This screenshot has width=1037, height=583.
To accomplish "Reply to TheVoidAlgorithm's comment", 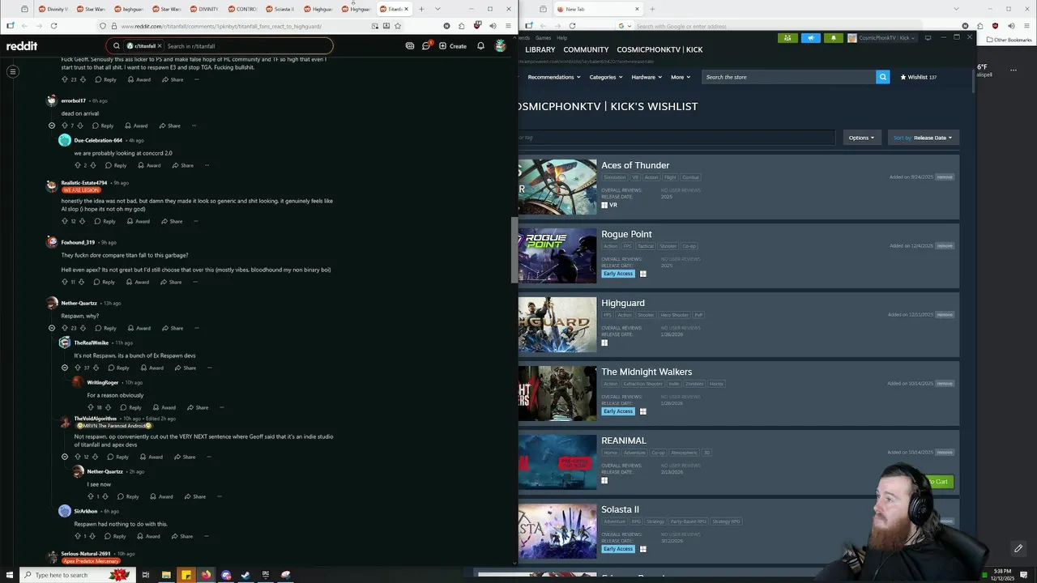I will 117,457.
